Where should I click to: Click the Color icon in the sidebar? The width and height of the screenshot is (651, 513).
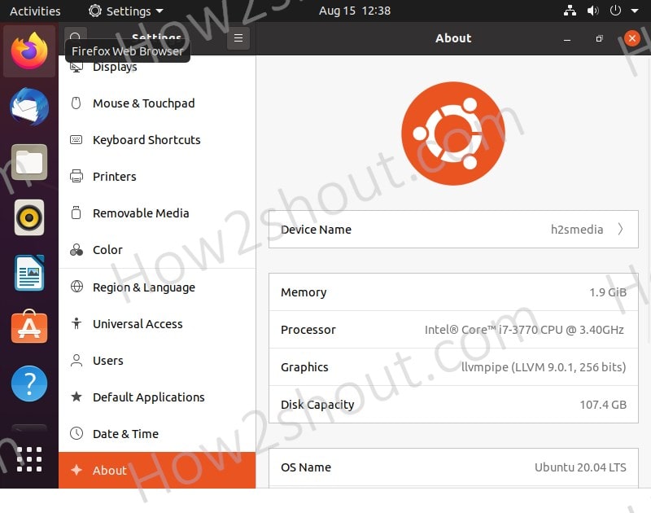[77, 250]
